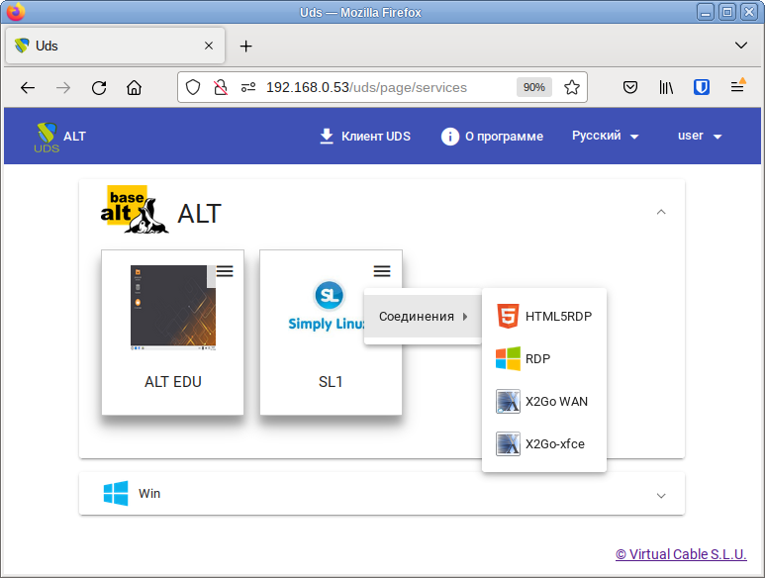The image size is (765, 578).
Task: Launch the SL1 Simply Linux service
Action: point(327,306)
